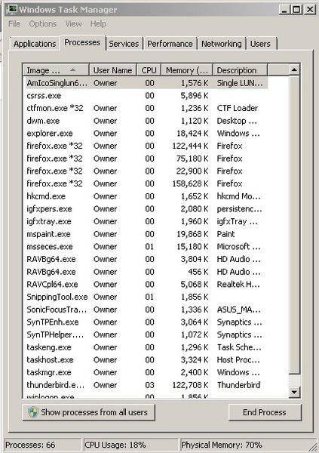Click Physical Memory: 70% in status bar
Viewport: 319px width, 453px height.
tap(222, 445)
